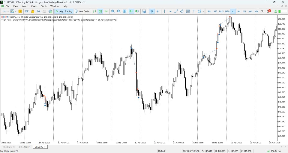Open notifications with red badge
Image resolution: width=288 pixels, height=153 pixels.
pos(268,11)
